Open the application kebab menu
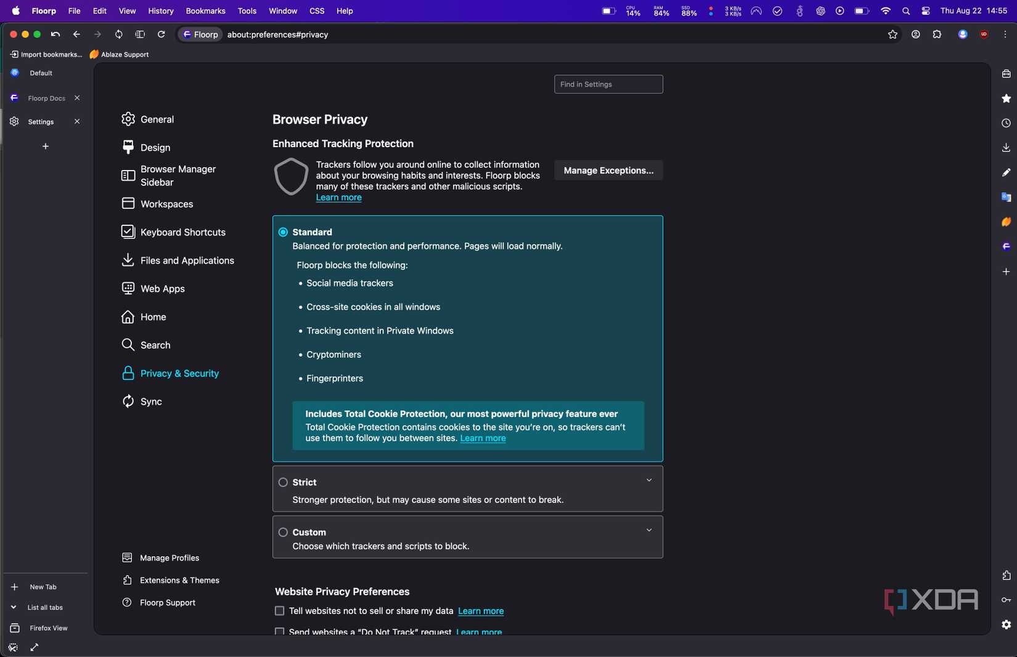 tap(1005, 34)
